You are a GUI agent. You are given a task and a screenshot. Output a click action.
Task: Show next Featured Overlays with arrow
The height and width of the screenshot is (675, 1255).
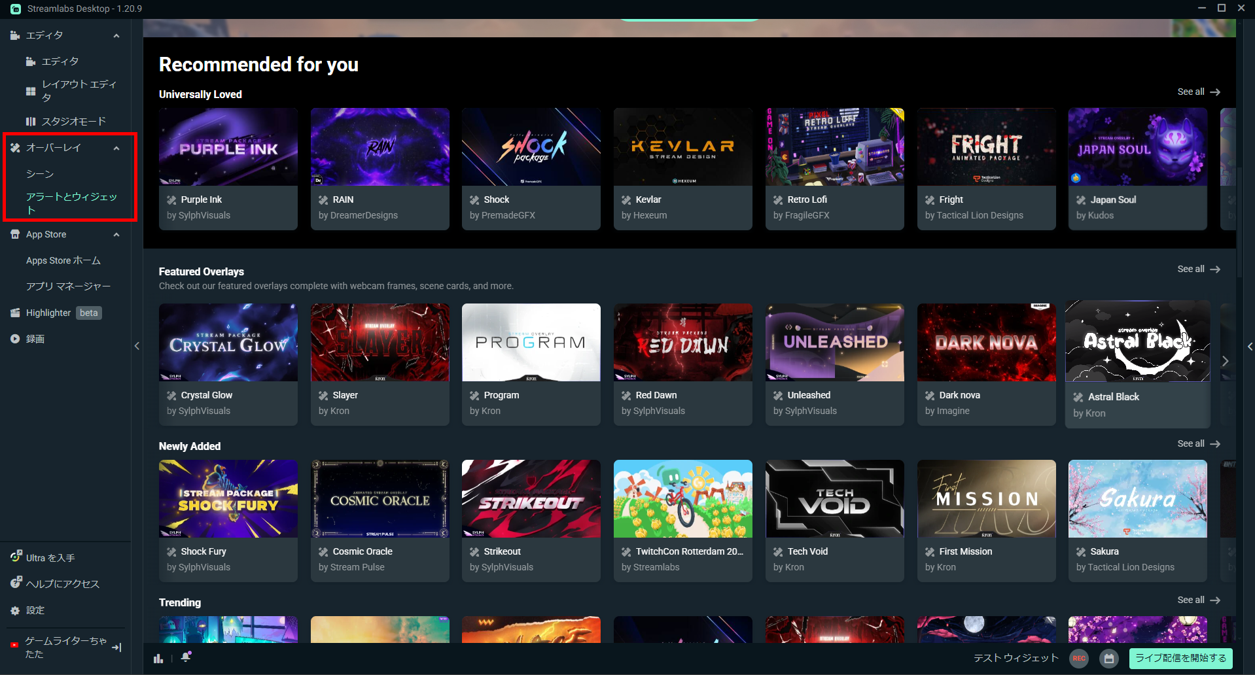click(x=1225, y=361)
